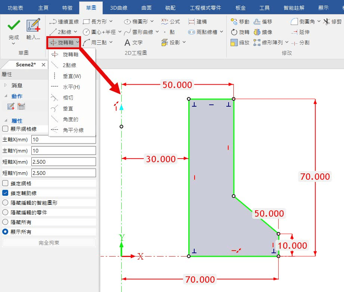Open the 投影 dropdown arrow
This screenshot has width=344, height=292.
click(x=184, y=42)
